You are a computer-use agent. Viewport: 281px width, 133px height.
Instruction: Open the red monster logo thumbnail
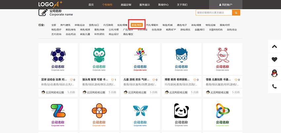223,59
